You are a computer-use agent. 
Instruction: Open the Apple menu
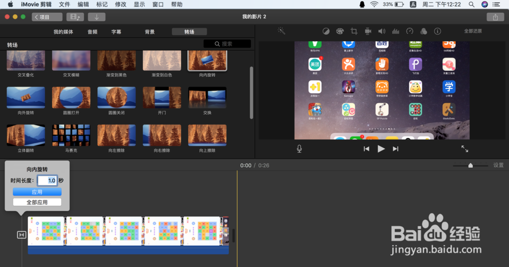click(x=10, y=4)
